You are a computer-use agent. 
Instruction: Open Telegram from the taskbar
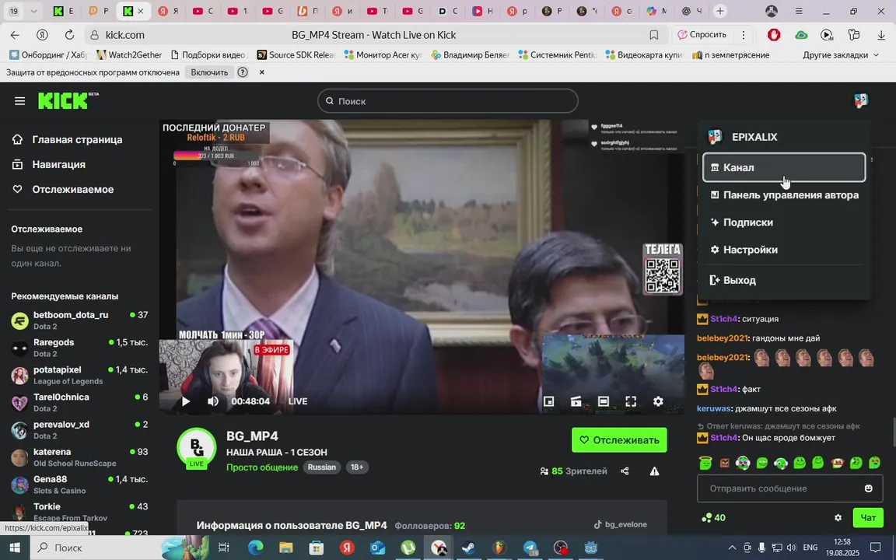[530, 548]
